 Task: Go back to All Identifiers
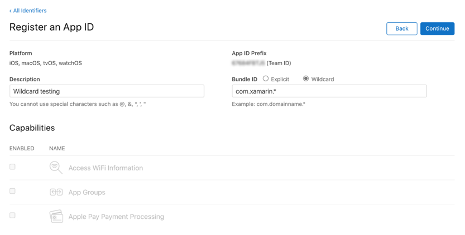pos(28,11)
